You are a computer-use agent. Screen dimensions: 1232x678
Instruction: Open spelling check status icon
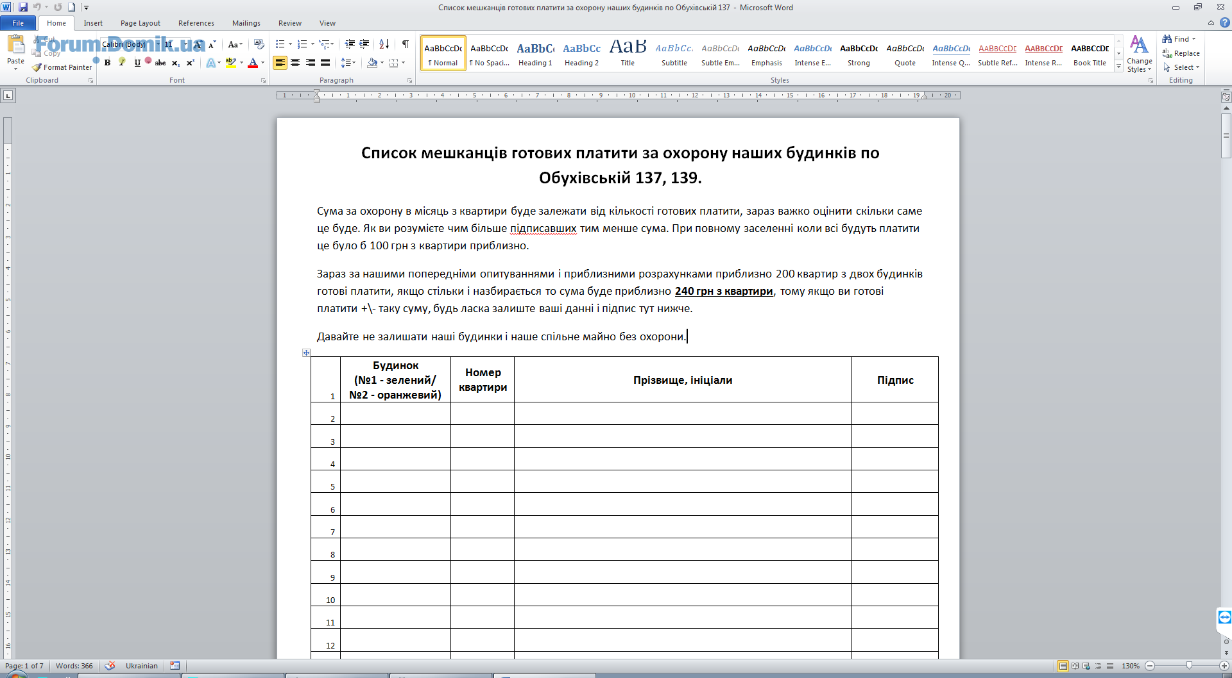click(x=110, y=666)
